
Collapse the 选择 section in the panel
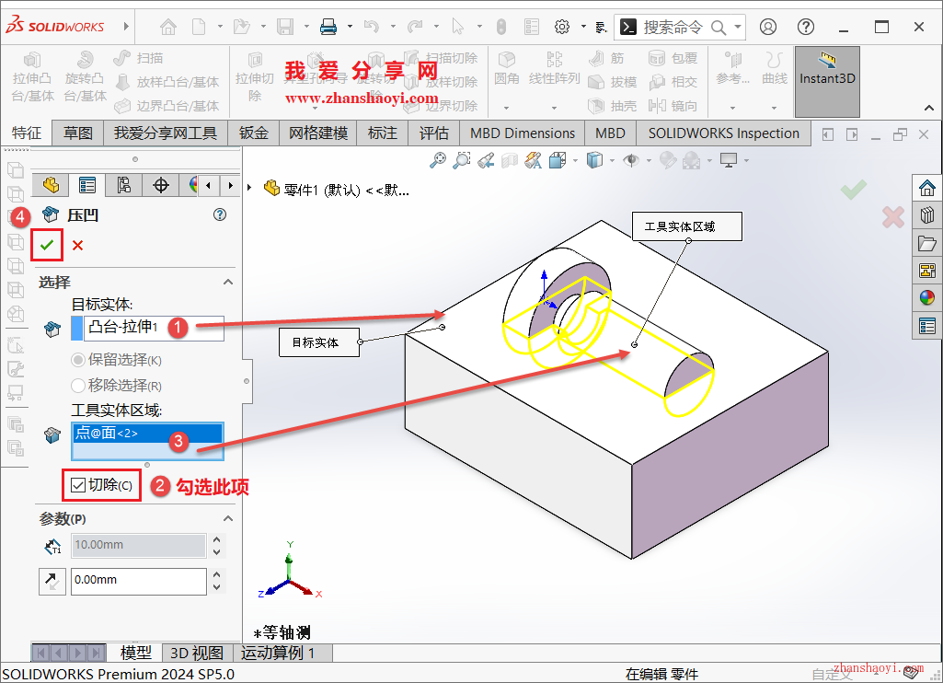pyautogui.click(x=228, y=283)
